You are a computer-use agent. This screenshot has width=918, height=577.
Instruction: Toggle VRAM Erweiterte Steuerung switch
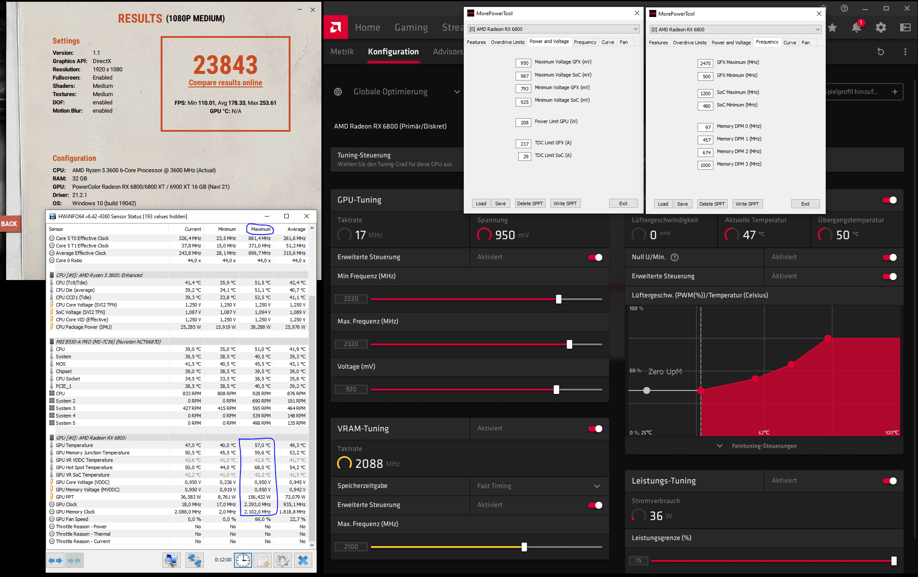pyautogui.click(x=595, y=505)
